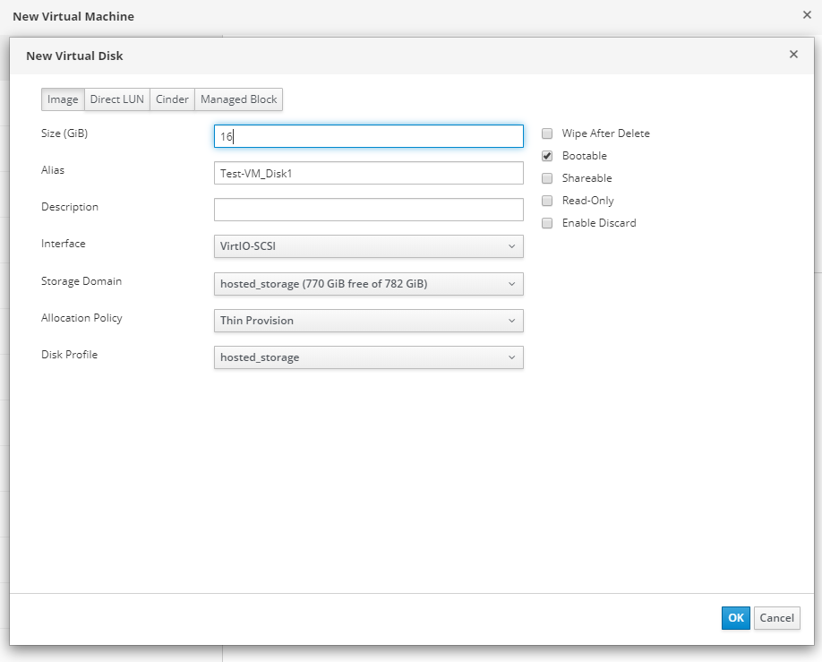Image resolution: width=822 pixels, height=662 pixels.
Task: Expand the Storage Domain dropdown
Action: pyautogui.click(x=368, y=284)
